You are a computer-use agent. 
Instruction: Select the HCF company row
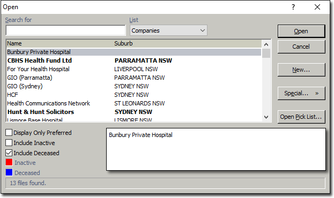[134, 95]
